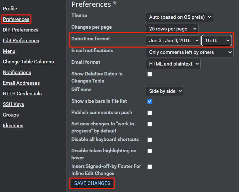
Task: Enable Publish comments on push
Action: 150,113
